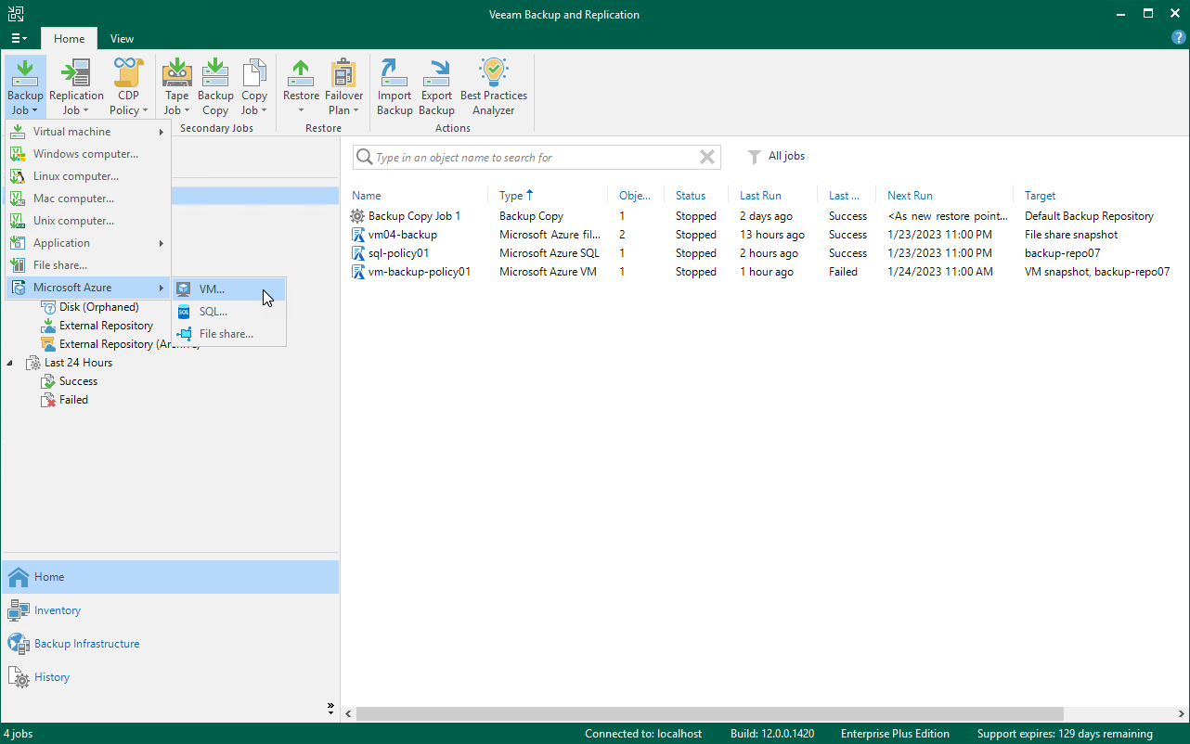Click the Home navigation pane icon
The height and width of the screenshot is (744, 1190).
coord(19,577)
